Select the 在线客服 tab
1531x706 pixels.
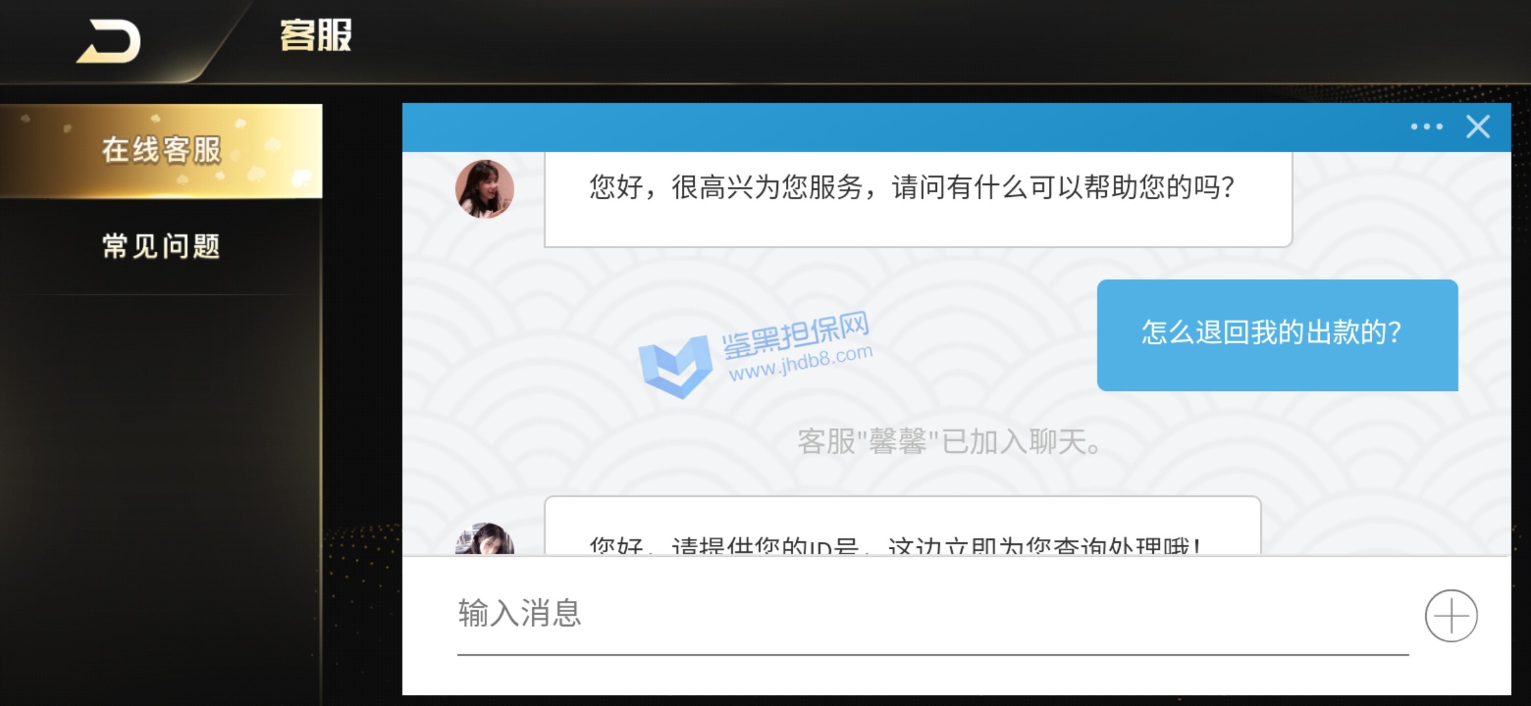(161, 151)
